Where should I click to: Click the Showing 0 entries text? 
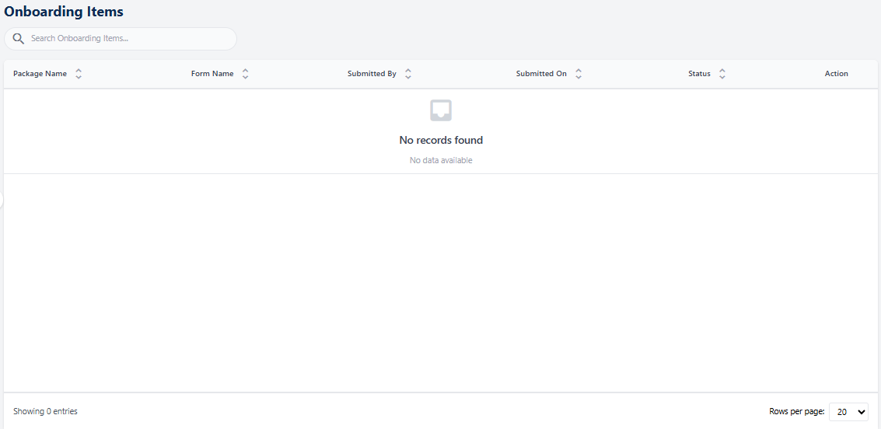click(46, 411)
